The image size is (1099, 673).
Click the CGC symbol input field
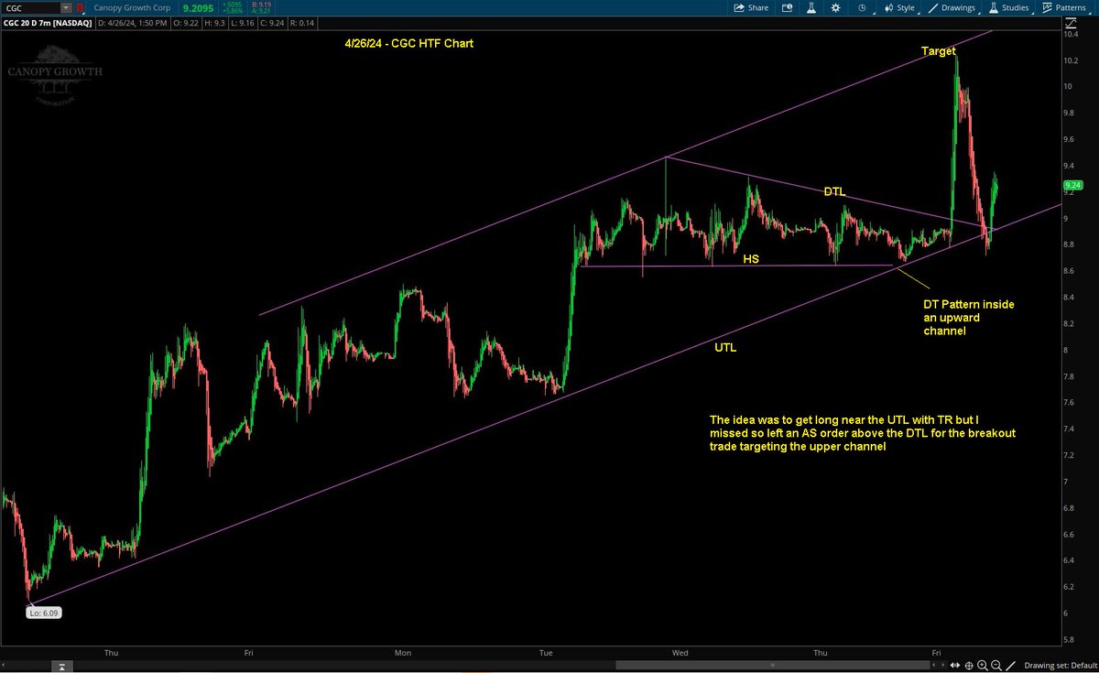coord(31,8)
